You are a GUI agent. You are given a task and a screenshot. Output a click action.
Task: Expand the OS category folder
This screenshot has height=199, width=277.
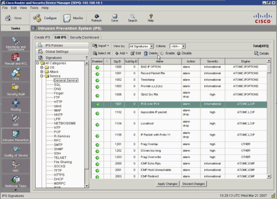coord(41,67)
